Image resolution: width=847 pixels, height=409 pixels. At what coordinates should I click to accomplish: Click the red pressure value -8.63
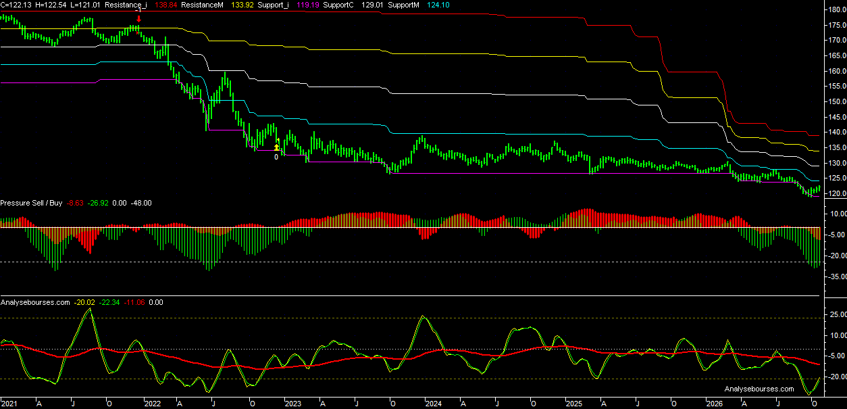pyautogui.click(x=75, y=203)
